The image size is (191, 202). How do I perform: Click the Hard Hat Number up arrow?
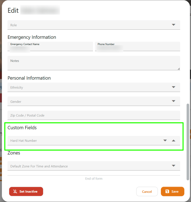tap(174, 141)
